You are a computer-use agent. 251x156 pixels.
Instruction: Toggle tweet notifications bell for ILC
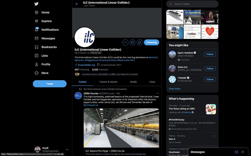[x=140, y=42]
